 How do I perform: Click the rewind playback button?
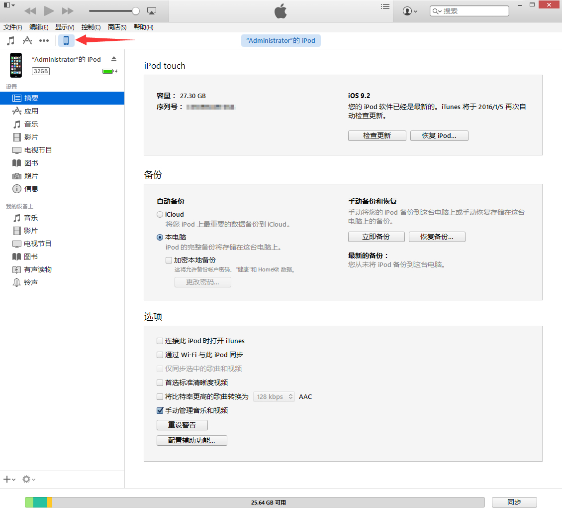tap(30, 11)
